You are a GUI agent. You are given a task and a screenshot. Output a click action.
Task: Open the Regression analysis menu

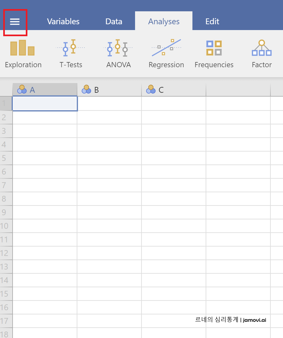click(x=166, y=54)
